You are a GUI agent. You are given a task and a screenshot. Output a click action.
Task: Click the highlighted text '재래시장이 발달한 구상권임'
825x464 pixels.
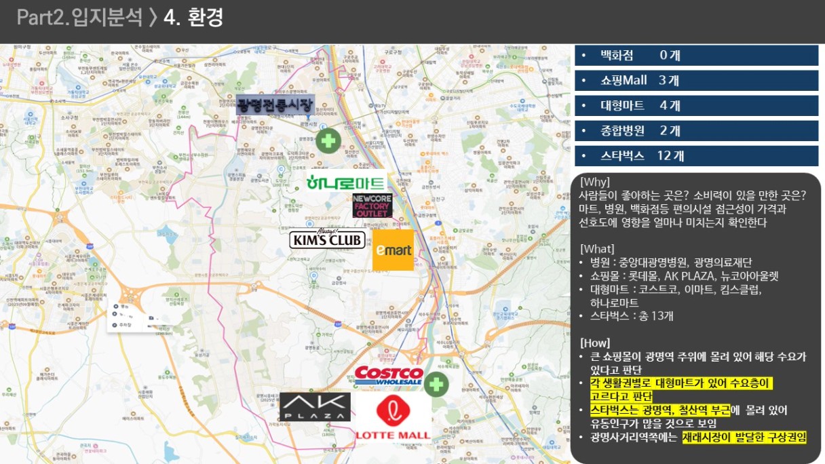pos(744,438)
